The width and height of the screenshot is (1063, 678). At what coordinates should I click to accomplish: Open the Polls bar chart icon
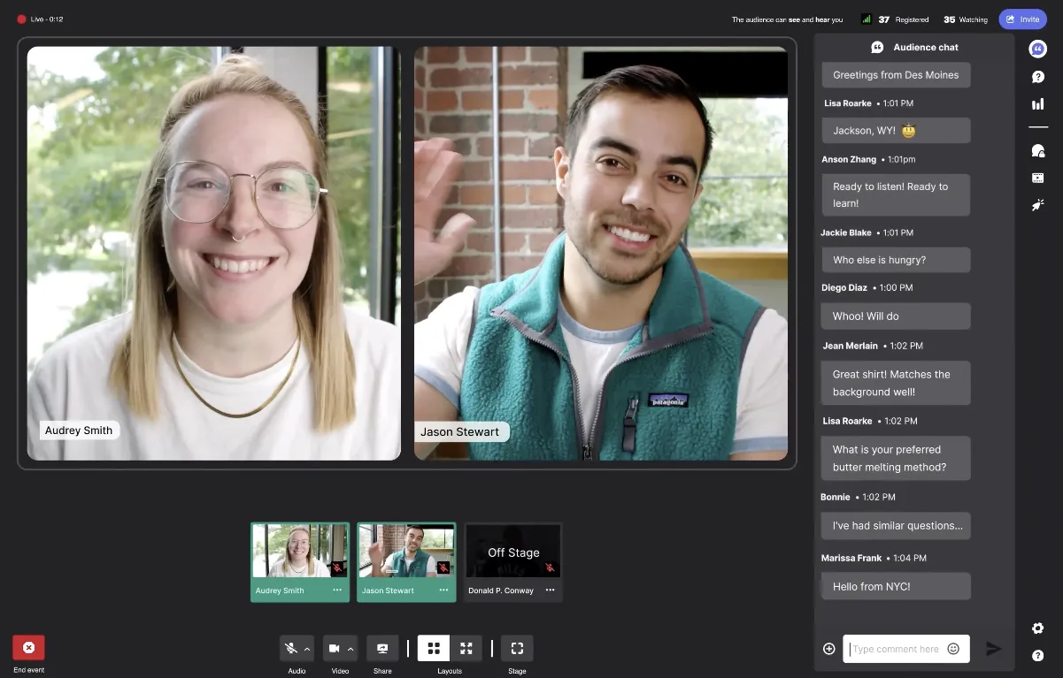tap(1038, 104)
